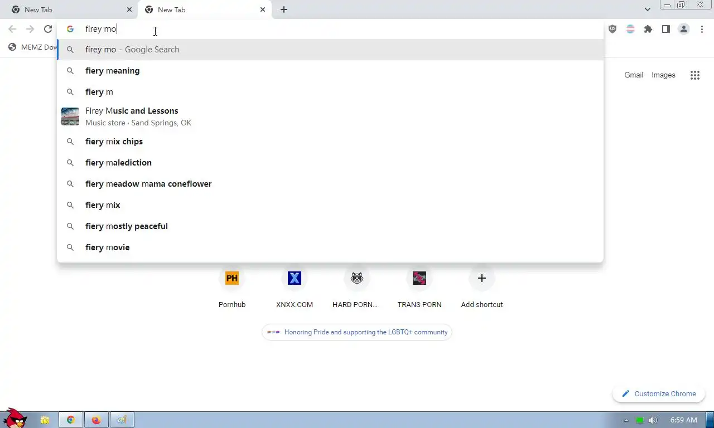Viewport: 714px width, 428px height.
Task: Open the profile avatar menu
Action: click(x=684, y=29)
